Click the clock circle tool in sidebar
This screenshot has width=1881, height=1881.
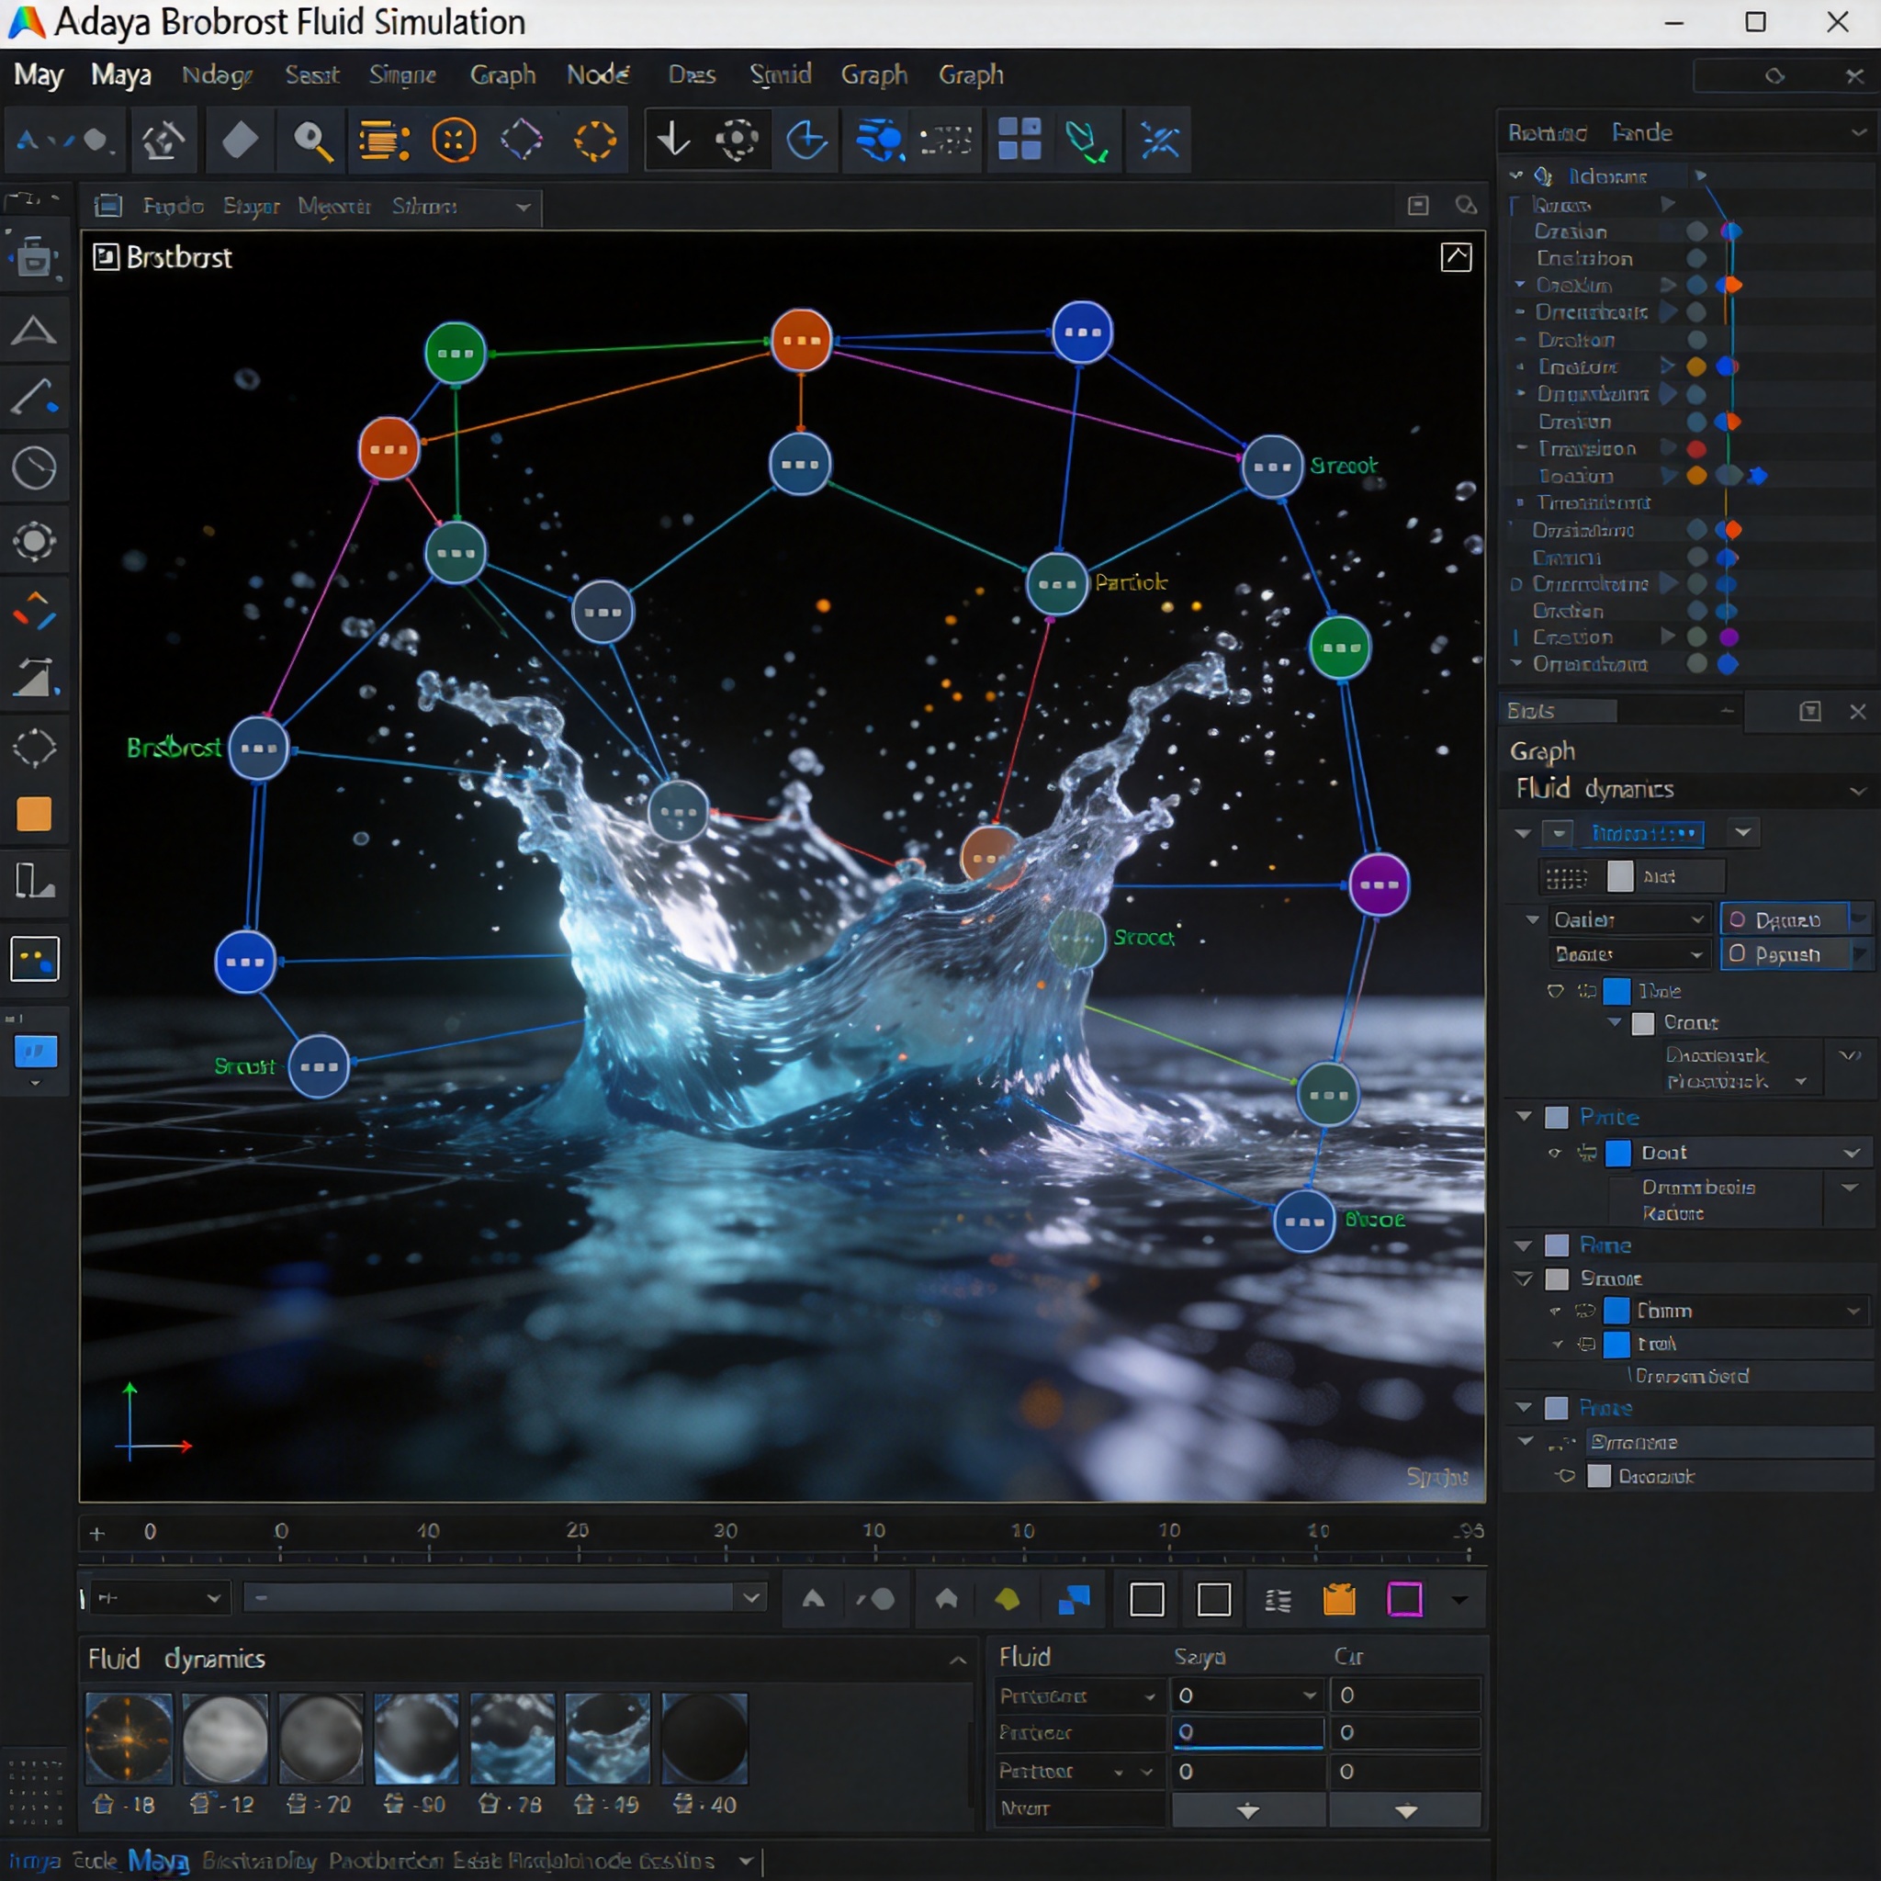pos(34,467)
